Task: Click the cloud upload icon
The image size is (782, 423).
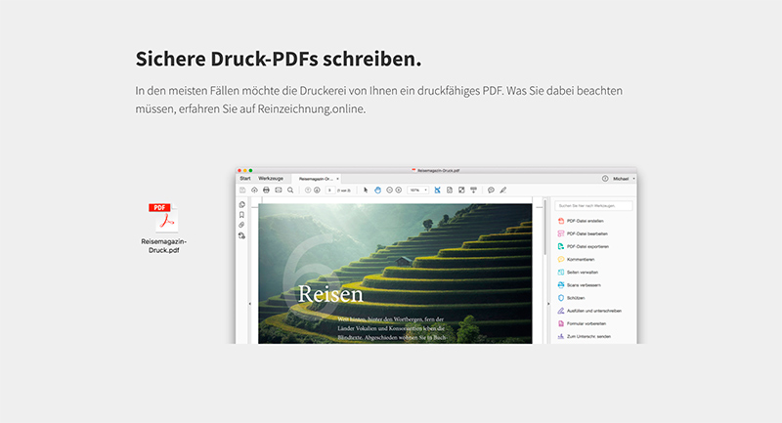Action: click(x=254, y=190)
